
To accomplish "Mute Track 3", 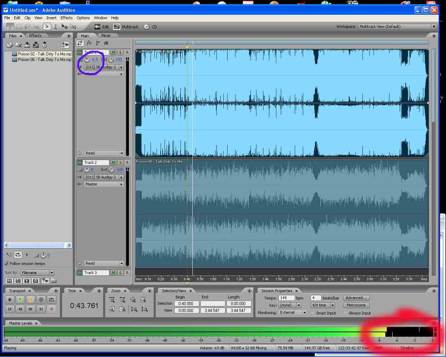I will pyautogui.click(x=113, y=273).
